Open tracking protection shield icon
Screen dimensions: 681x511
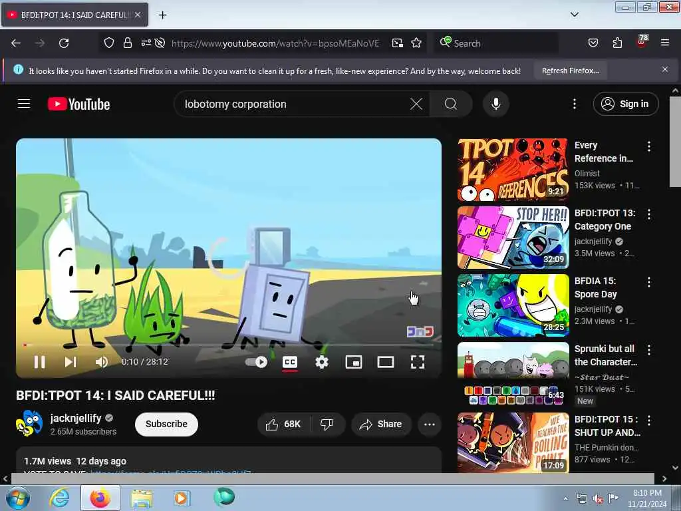coord(109,43)
